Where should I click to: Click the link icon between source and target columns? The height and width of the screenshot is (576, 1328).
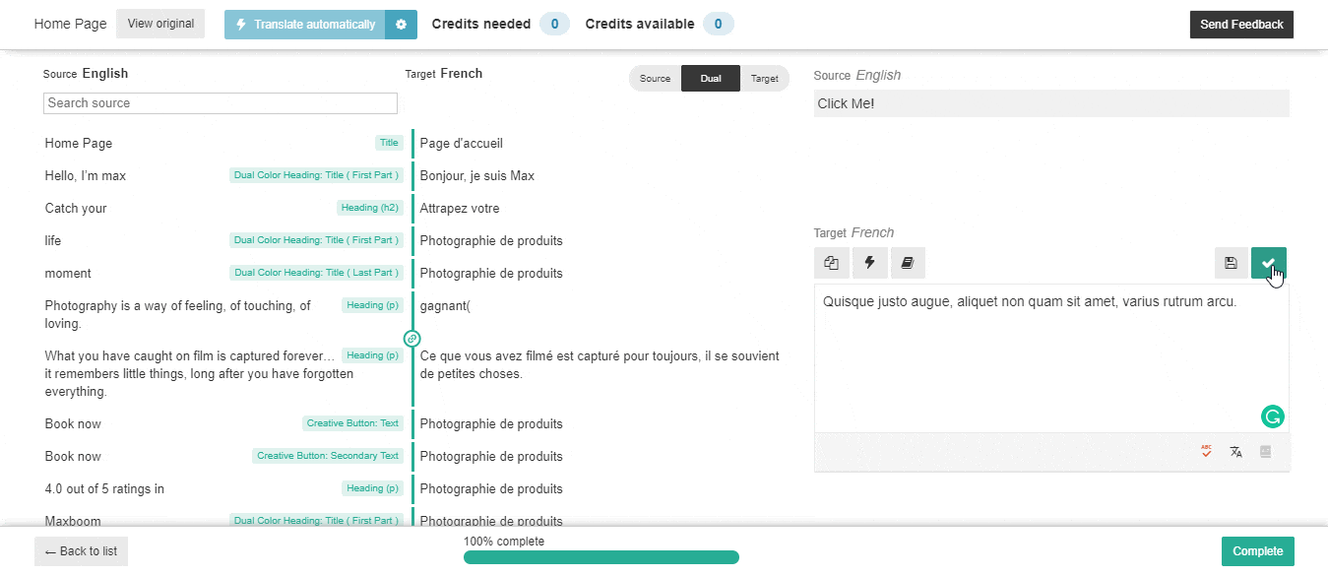[x=411, y=340]
